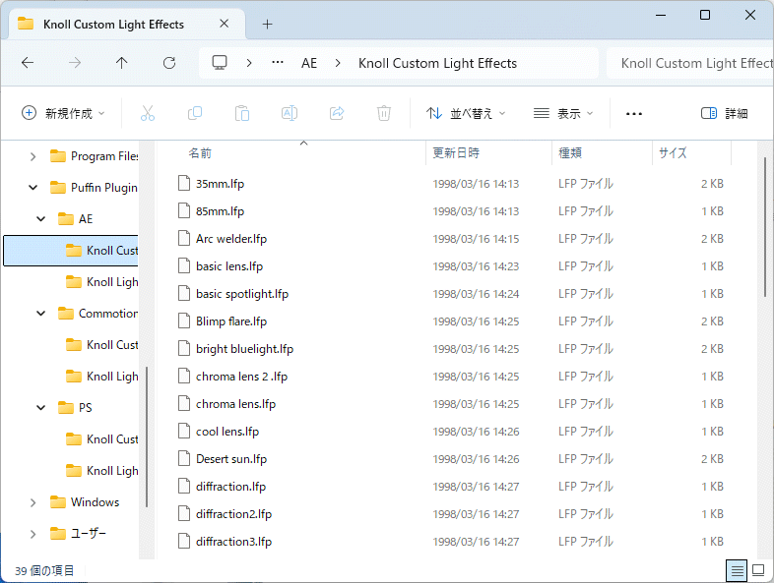Screen dimensions: 774x583
Task: Select file basic lens.lfp
Action: (x=229, y=266)
